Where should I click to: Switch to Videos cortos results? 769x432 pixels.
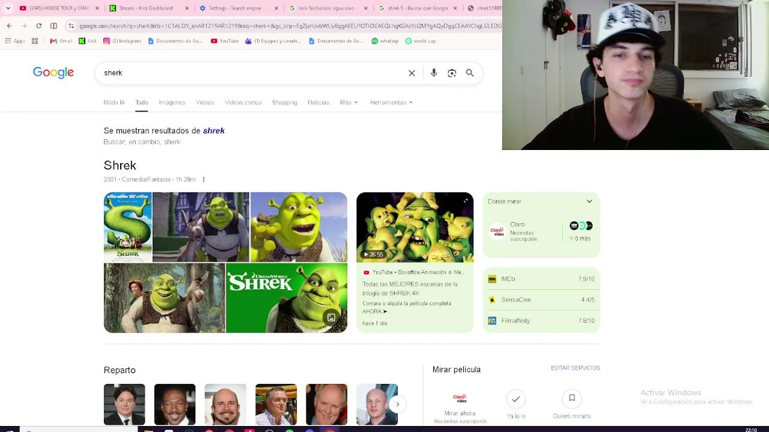[x=243, y=102]
